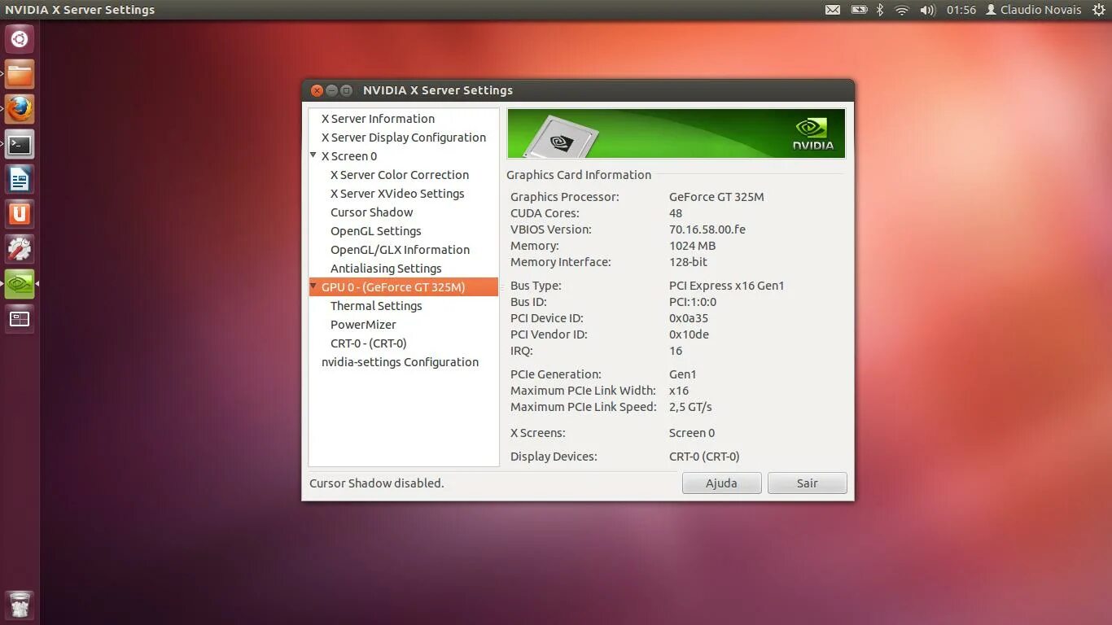Select X Server Color Correction page
The image size is (1112, 625).
399,174
